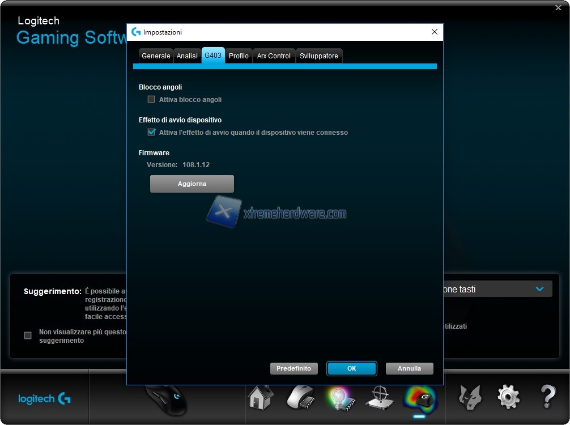Click the help question mark icon

click(x=547, y=397)
